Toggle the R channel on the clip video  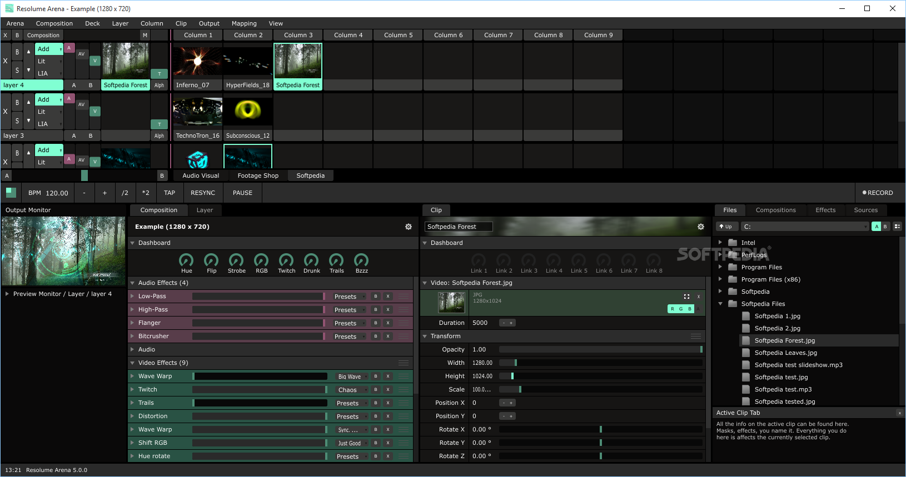(673, 309)
